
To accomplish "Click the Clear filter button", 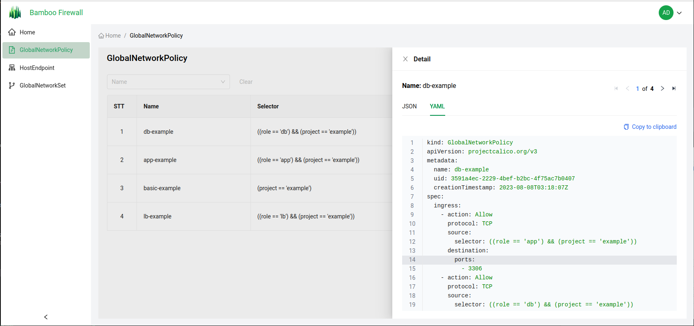I will 246,82.
